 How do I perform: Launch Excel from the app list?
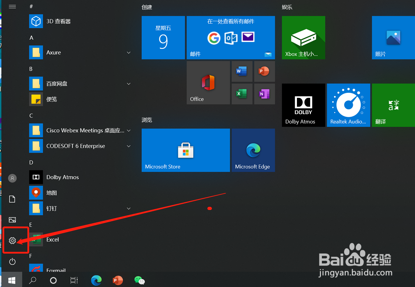pos(79,240)
